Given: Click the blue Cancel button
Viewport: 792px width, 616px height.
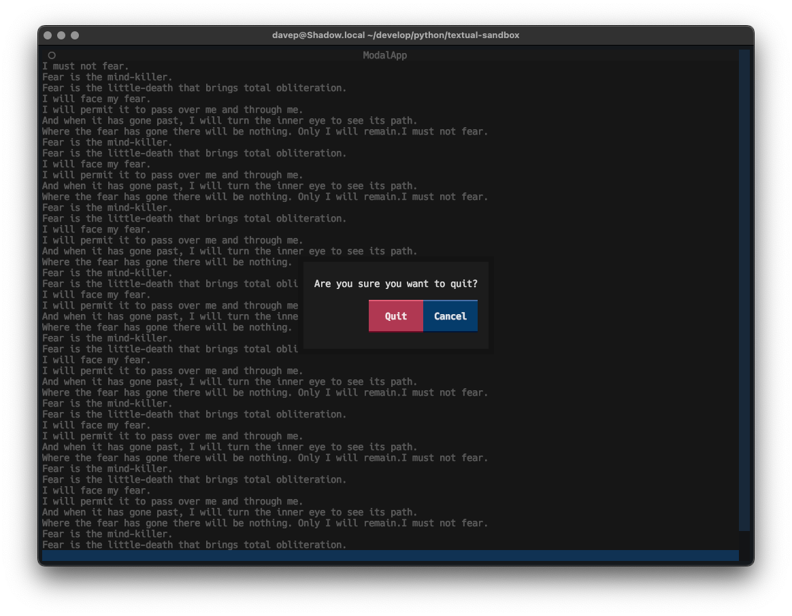Looking at the screenshot, I should tap(450, 316).
